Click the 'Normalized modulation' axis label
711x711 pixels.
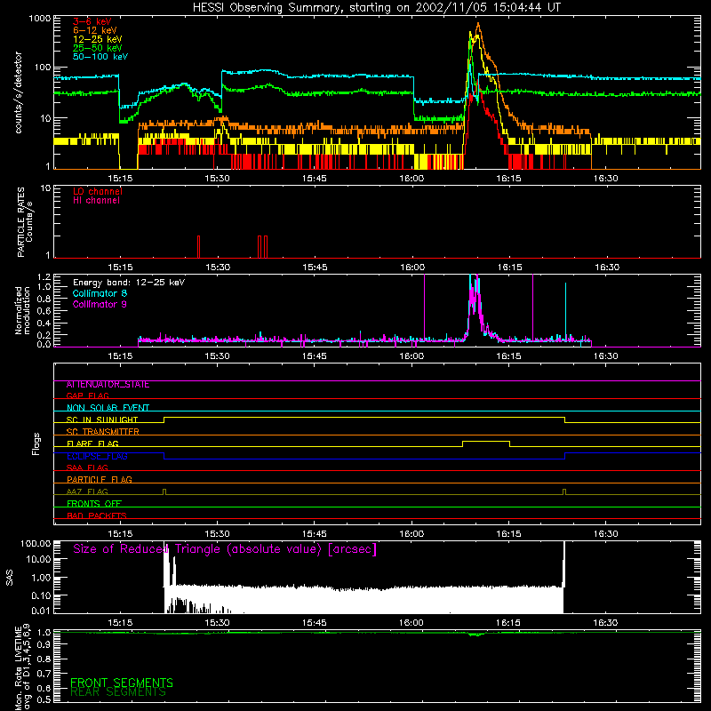[x=23, y=310]
